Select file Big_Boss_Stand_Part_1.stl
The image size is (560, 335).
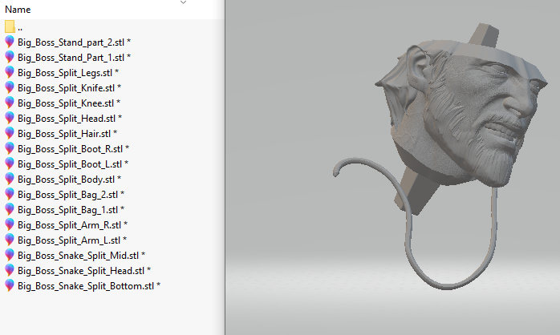tap(74, 58)
